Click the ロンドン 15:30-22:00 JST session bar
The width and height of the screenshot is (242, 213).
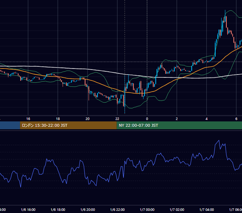click(x=68, y=125)
